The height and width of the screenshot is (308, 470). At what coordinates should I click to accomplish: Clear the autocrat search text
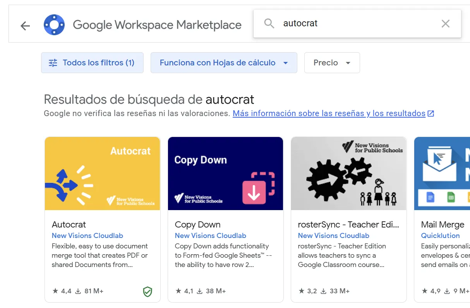pos(446,24)
